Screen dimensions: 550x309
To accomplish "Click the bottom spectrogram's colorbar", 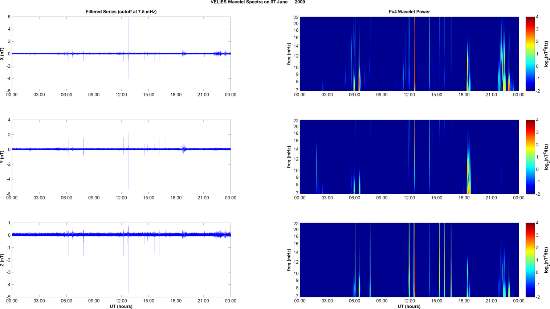I will [530, 260].
